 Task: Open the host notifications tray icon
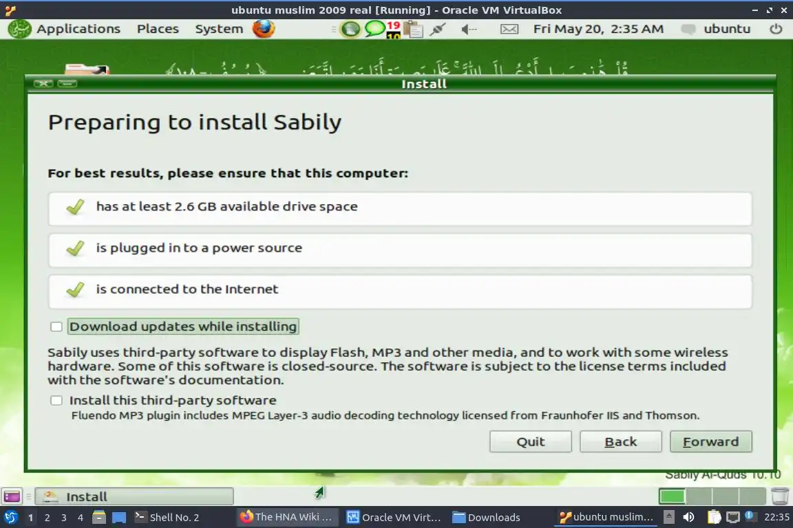(x=750, y=516)
